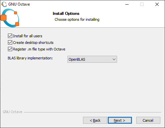Open the OpenBLAS dropdown arrow
Viewport: 165px width, 128px height.
[114, 59]
